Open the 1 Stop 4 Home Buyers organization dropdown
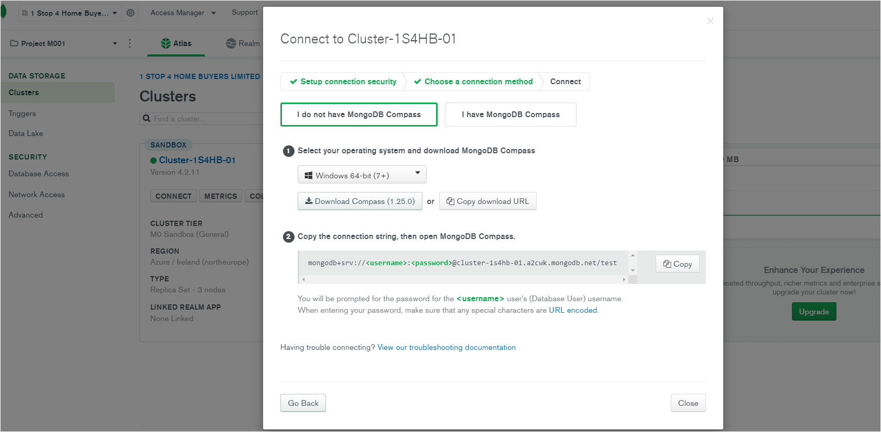The image size is (881, 432). [70, 13]
